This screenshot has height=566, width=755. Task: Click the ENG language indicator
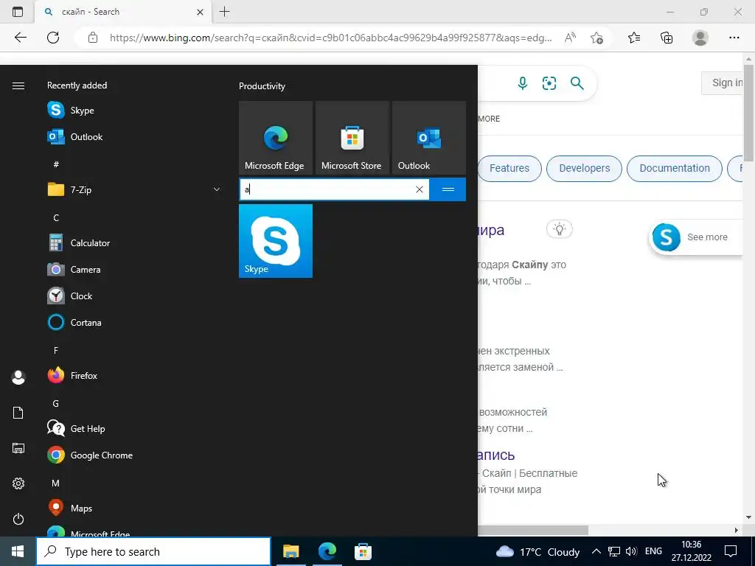(653, 551)
